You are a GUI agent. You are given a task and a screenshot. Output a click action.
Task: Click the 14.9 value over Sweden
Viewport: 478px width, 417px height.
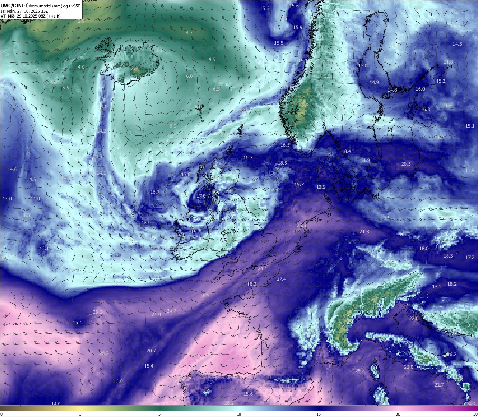click(x=374, y=82)
